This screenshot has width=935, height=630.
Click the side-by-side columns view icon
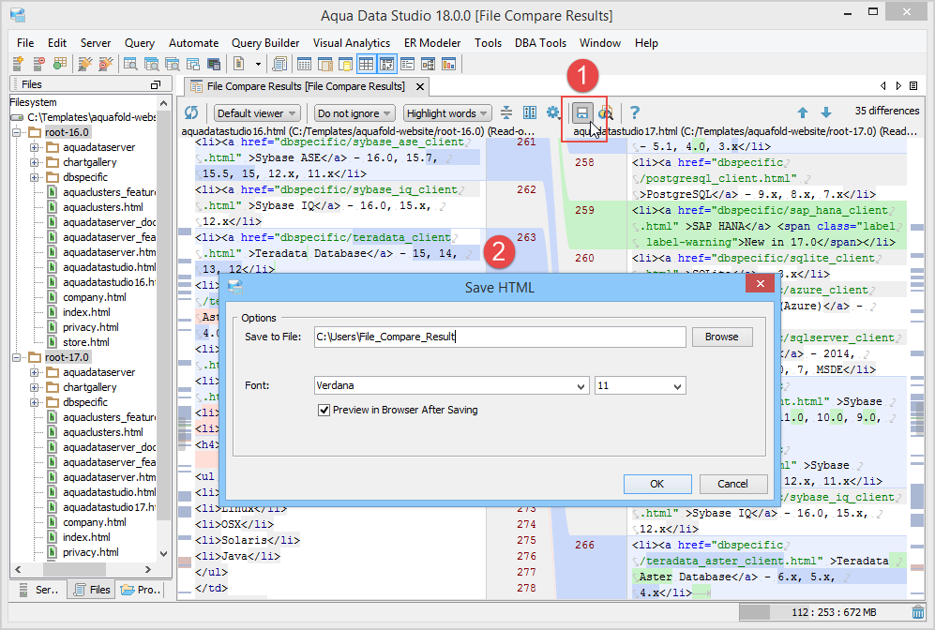pyautogui.click(x=530, y=112)
